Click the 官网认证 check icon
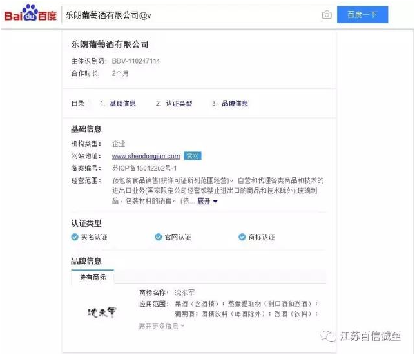415x355 pixels. (159, 237)
